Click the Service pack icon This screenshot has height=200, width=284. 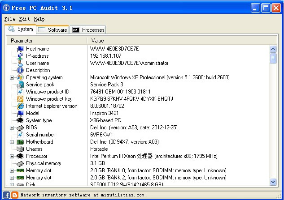(x=20, y=85)
